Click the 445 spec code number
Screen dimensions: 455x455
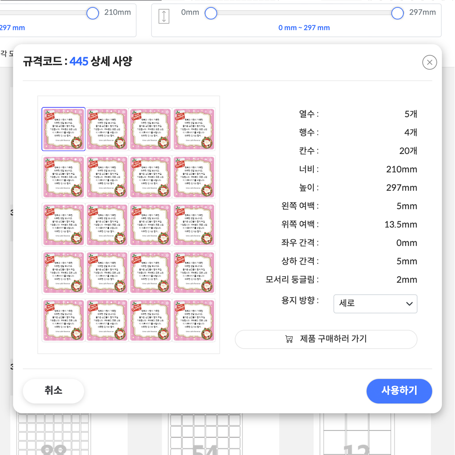(79, 62)
